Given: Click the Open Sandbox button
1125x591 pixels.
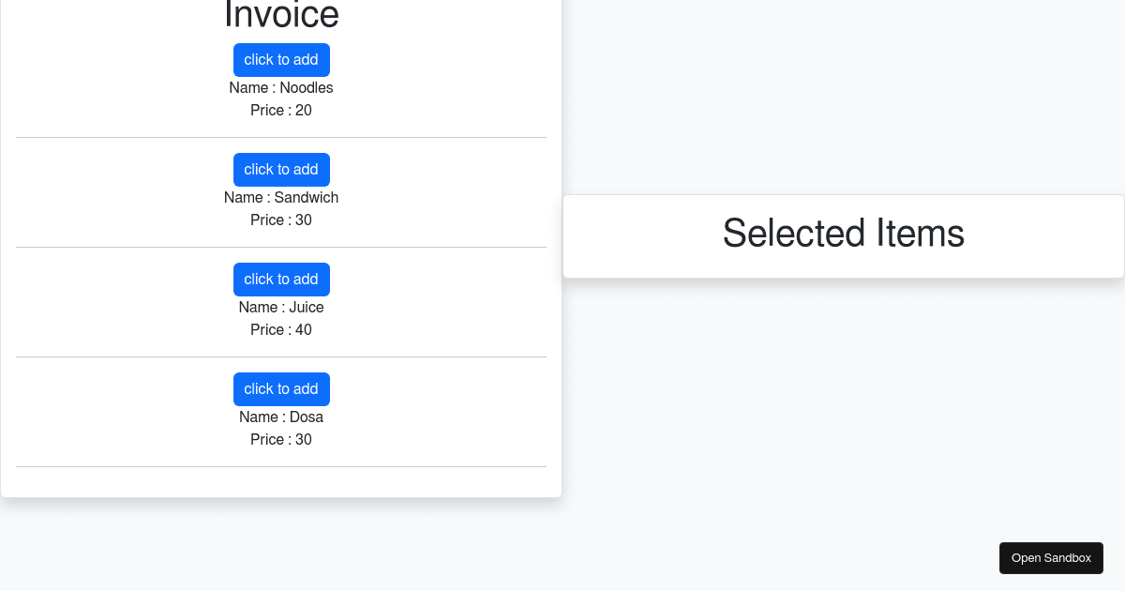Looking at the screenshot, I should tap(1051, 557).
